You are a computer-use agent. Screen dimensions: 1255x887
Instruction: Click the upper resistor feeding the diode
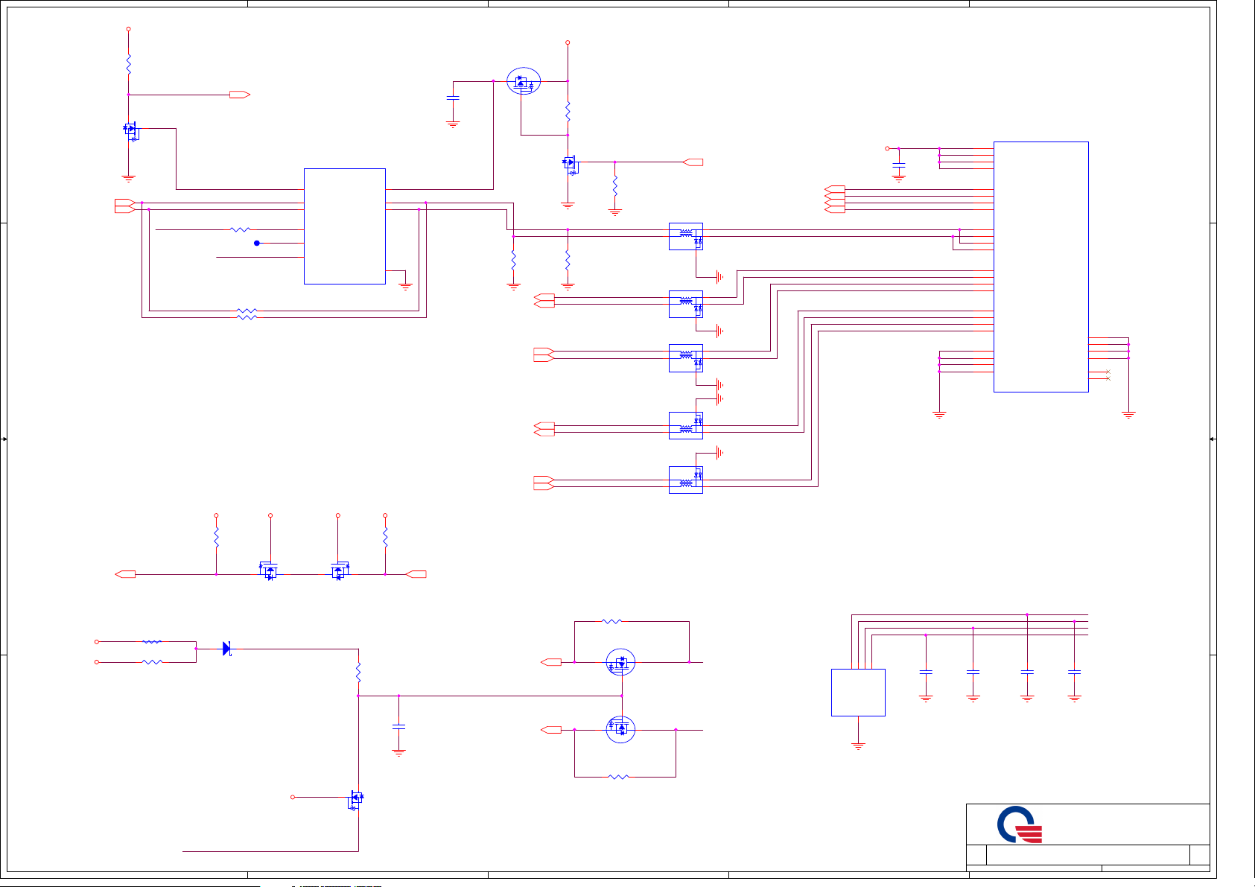pyautogui.click(x=152, y=641)
